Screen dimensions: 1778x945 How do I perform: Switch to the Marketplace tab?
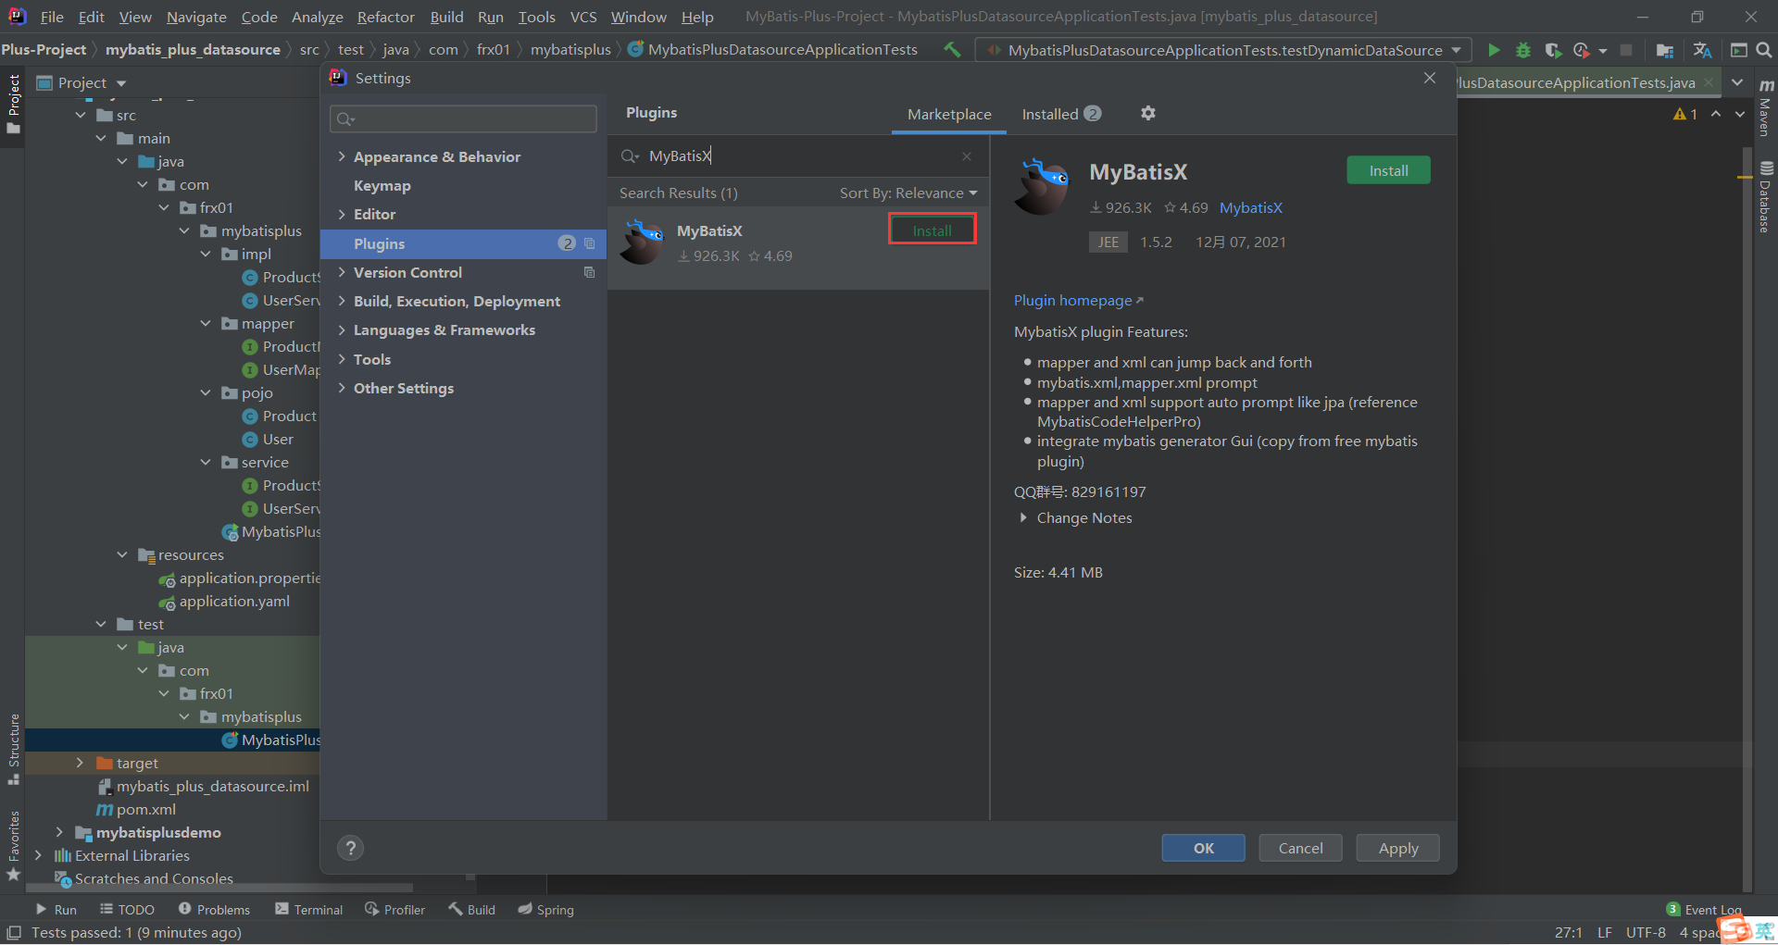(949, 114)
